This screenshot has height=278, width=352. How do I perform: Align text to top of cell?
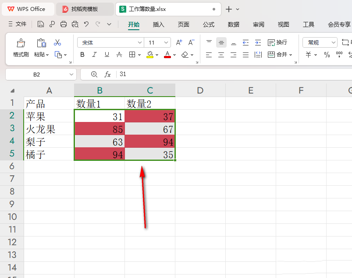click(209, 42)
